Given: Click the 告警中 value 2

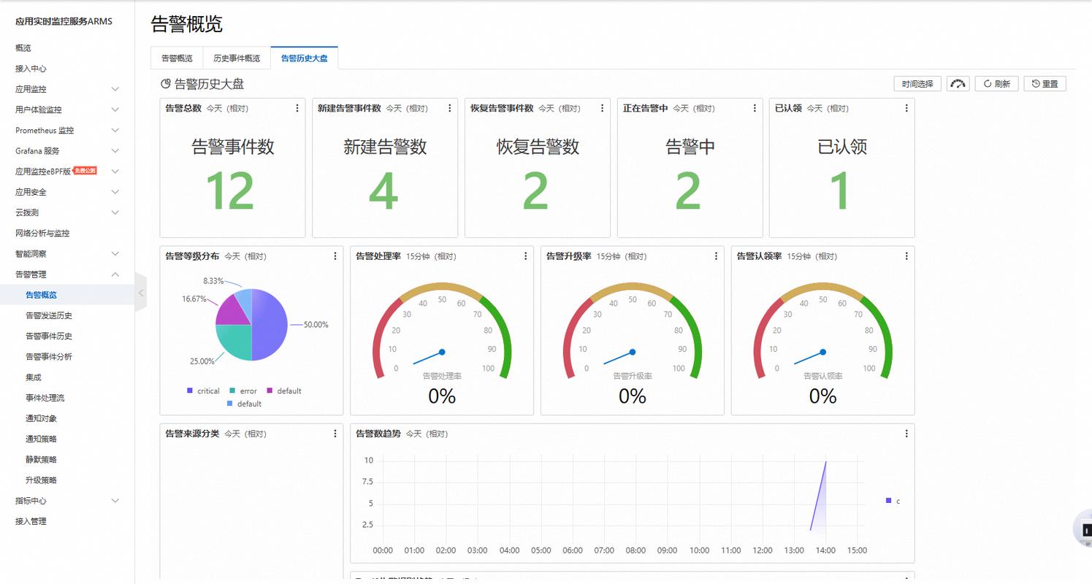Looking at the screenshot, I should pos(688,191).
